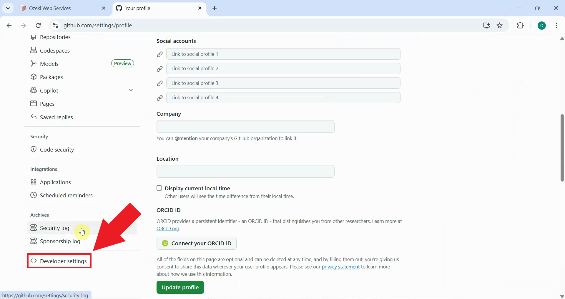Open Pages via its sidebar icon
565x299 pixels.
[x=34, y=103]
